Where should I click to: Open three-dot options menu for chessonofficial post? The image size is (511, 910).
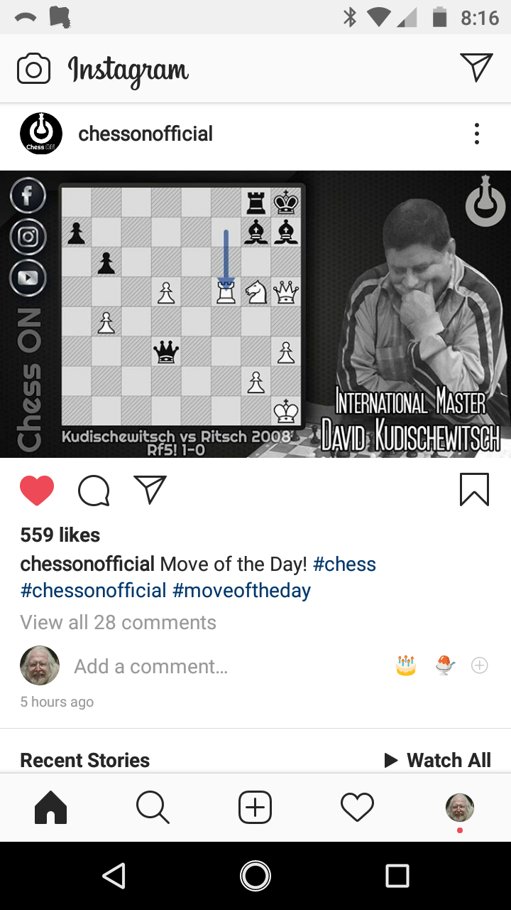coord(477,134)
